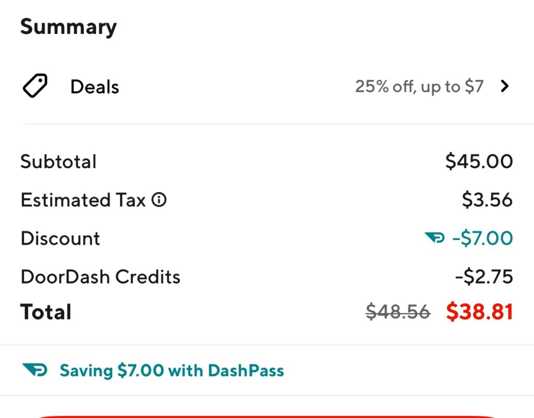The width and height of the screenshot is (534, 418).
Task: Tap the crossed-out $48.56 original total
Action: (398, 312)
